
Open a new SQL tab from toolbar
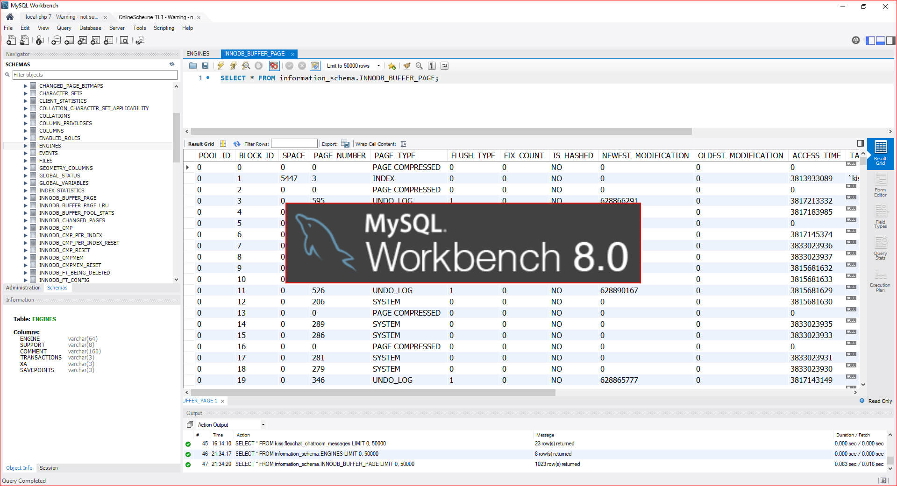11,41
